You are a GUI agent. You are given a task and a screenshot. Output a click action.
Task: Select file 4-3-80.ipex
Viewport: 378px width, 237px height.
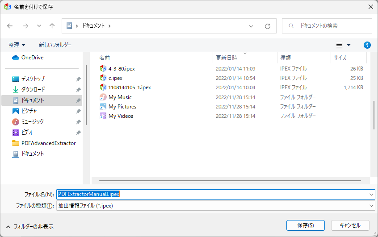[x=122, y=69]
